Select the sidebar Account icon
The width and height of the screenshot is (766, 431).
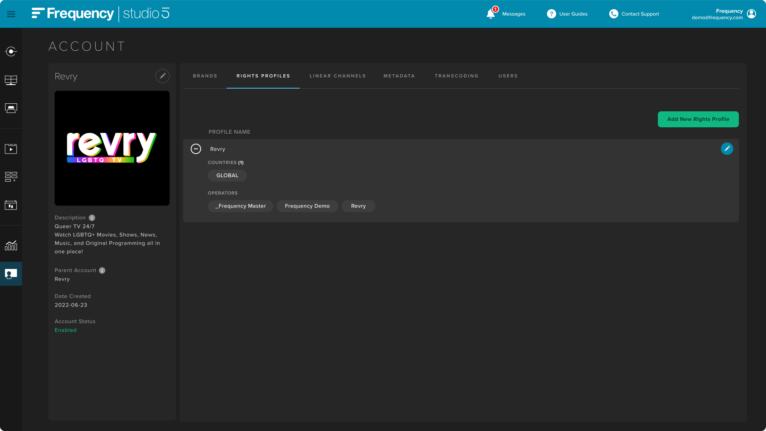tap(11, 274)
